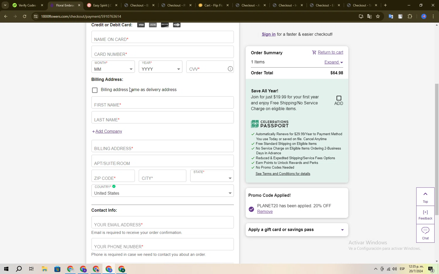Click the Sign in link

[x=269, y=34]
